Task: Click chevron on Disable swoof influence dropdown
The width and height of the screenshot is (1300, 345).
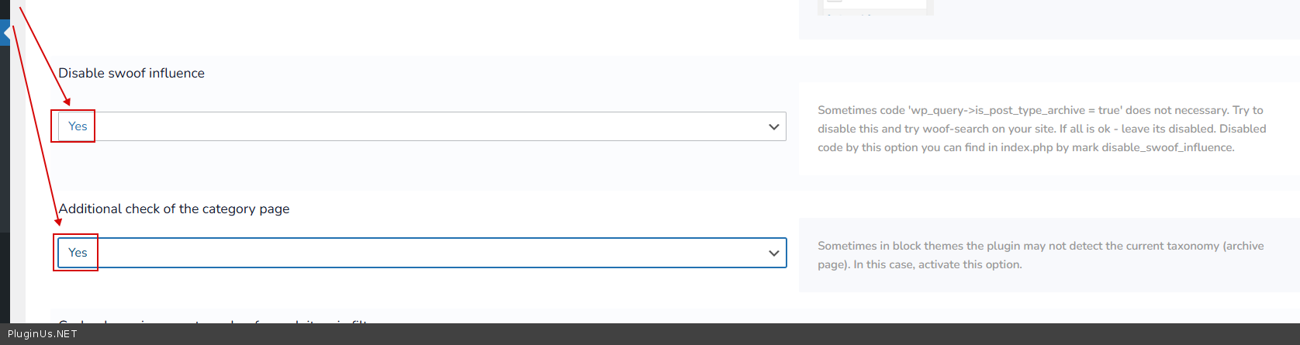Action: tap(773, 127)
